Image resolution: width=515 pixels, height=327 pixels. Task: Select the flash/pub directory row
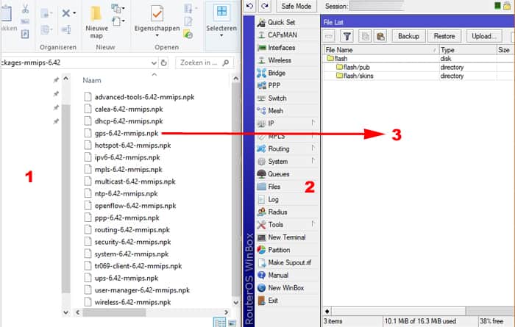(x=418, y=67)
